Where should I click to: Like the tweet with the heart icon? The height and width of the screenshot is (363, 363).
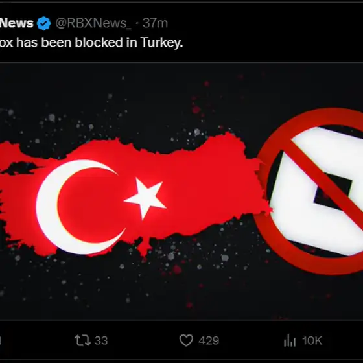(x=186, y=340)
